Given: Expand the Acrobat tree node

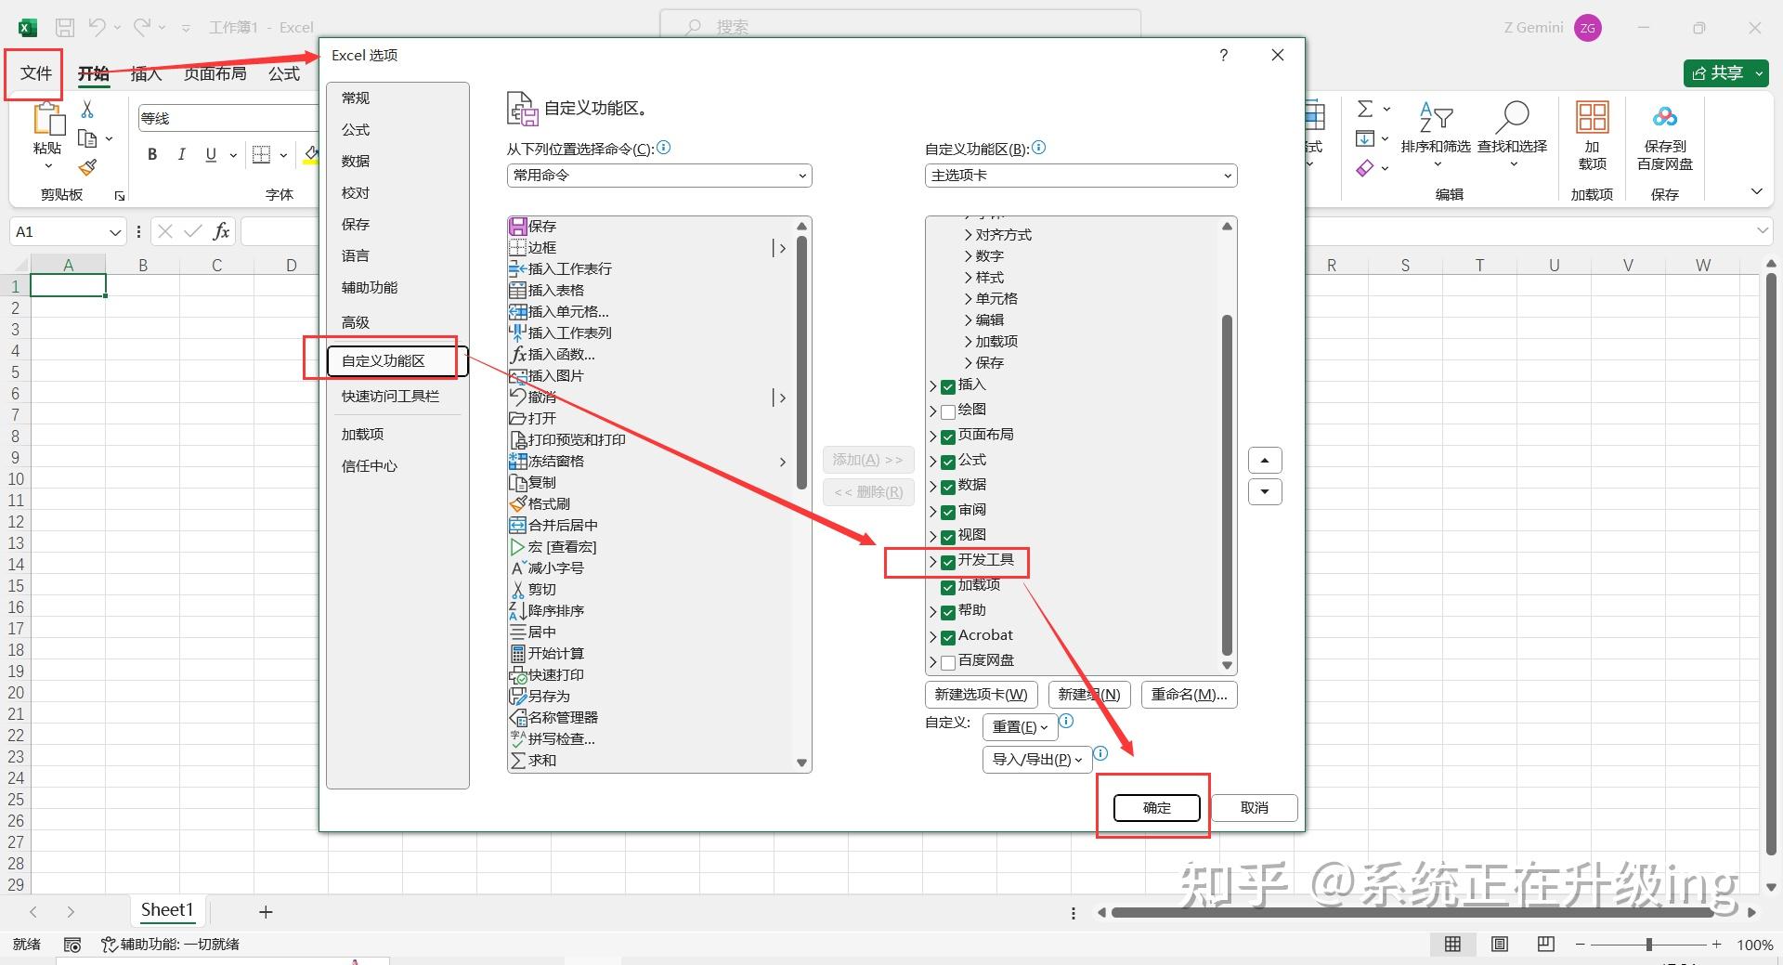Looking at the screenshot, I should point(933,637).
